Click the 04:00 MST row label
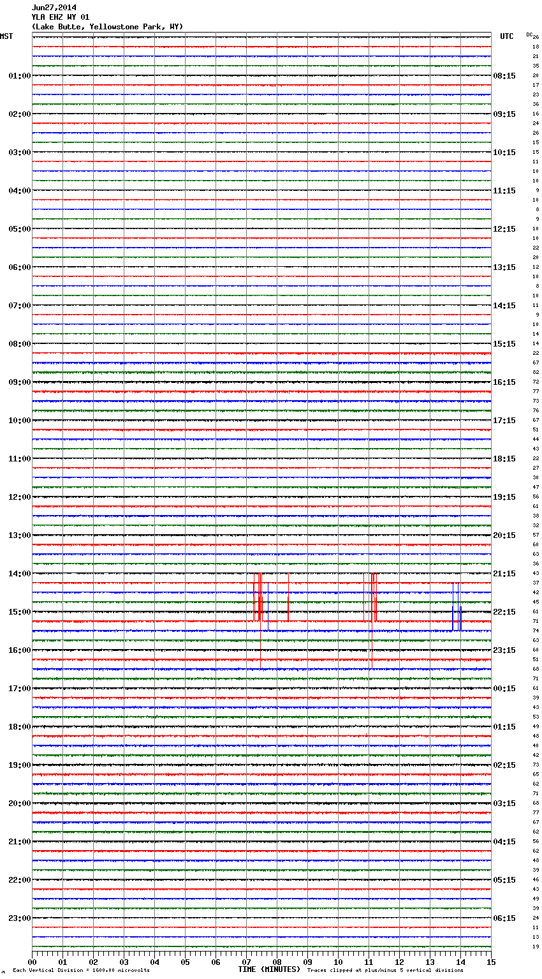The width and height of the screenshot is (542, 979). (x=19, y=191)
